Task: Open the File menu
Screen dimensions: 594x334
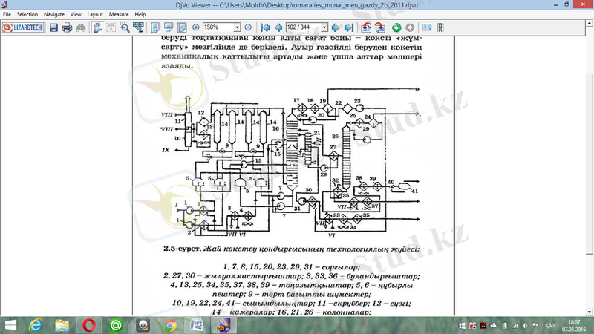Action: pos(7,14)
